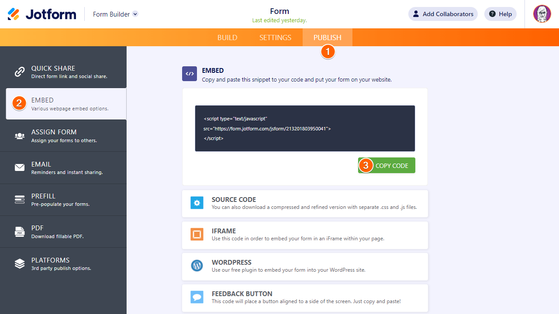
Task: Expand the SOURCE CODE option
Action: click(x=305, y=203)
